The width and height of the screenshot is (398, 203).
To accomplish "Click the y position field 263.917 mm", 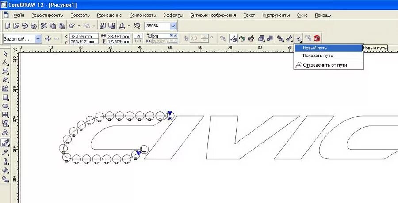I will tap(84, 41).
